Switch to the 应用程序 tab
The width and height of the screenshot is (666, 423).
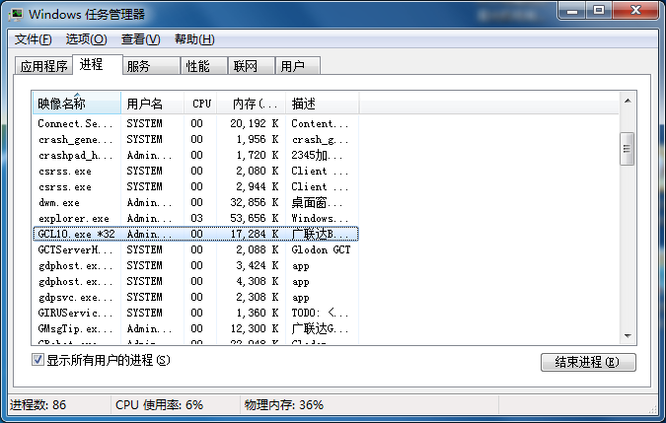click(x=43, y=66)
